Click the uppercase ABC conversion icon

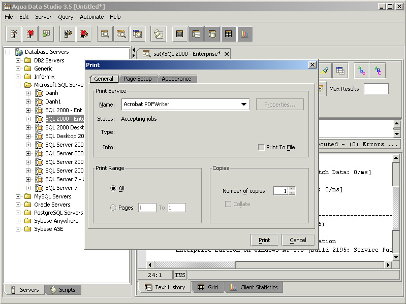pyautogui.click(x=378, y=71)
